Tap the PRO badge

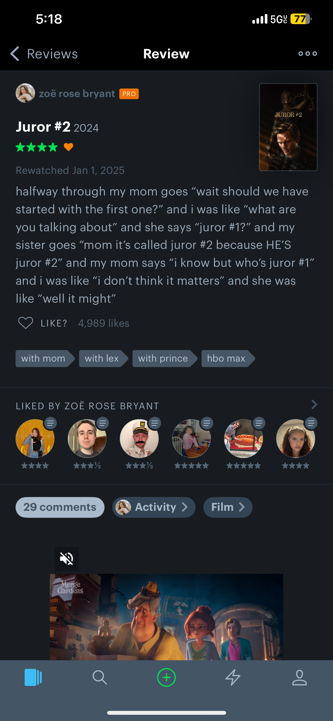pyautogui.click(x=129, y=94)
